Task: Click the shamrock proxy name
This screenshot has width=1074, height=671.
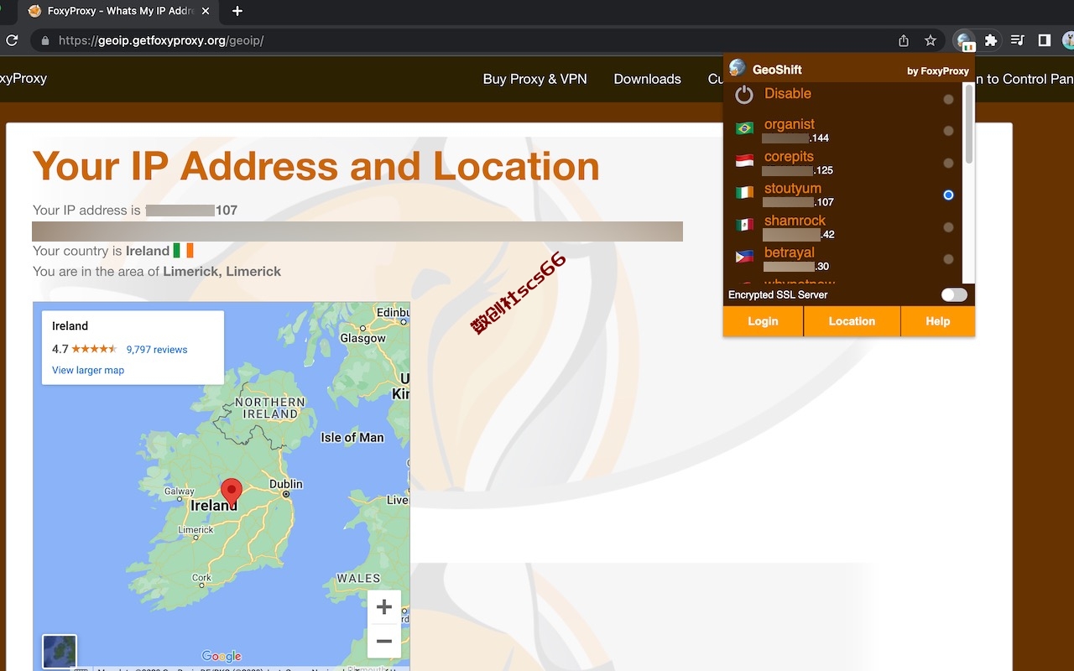Action: (x=795, y=221)
